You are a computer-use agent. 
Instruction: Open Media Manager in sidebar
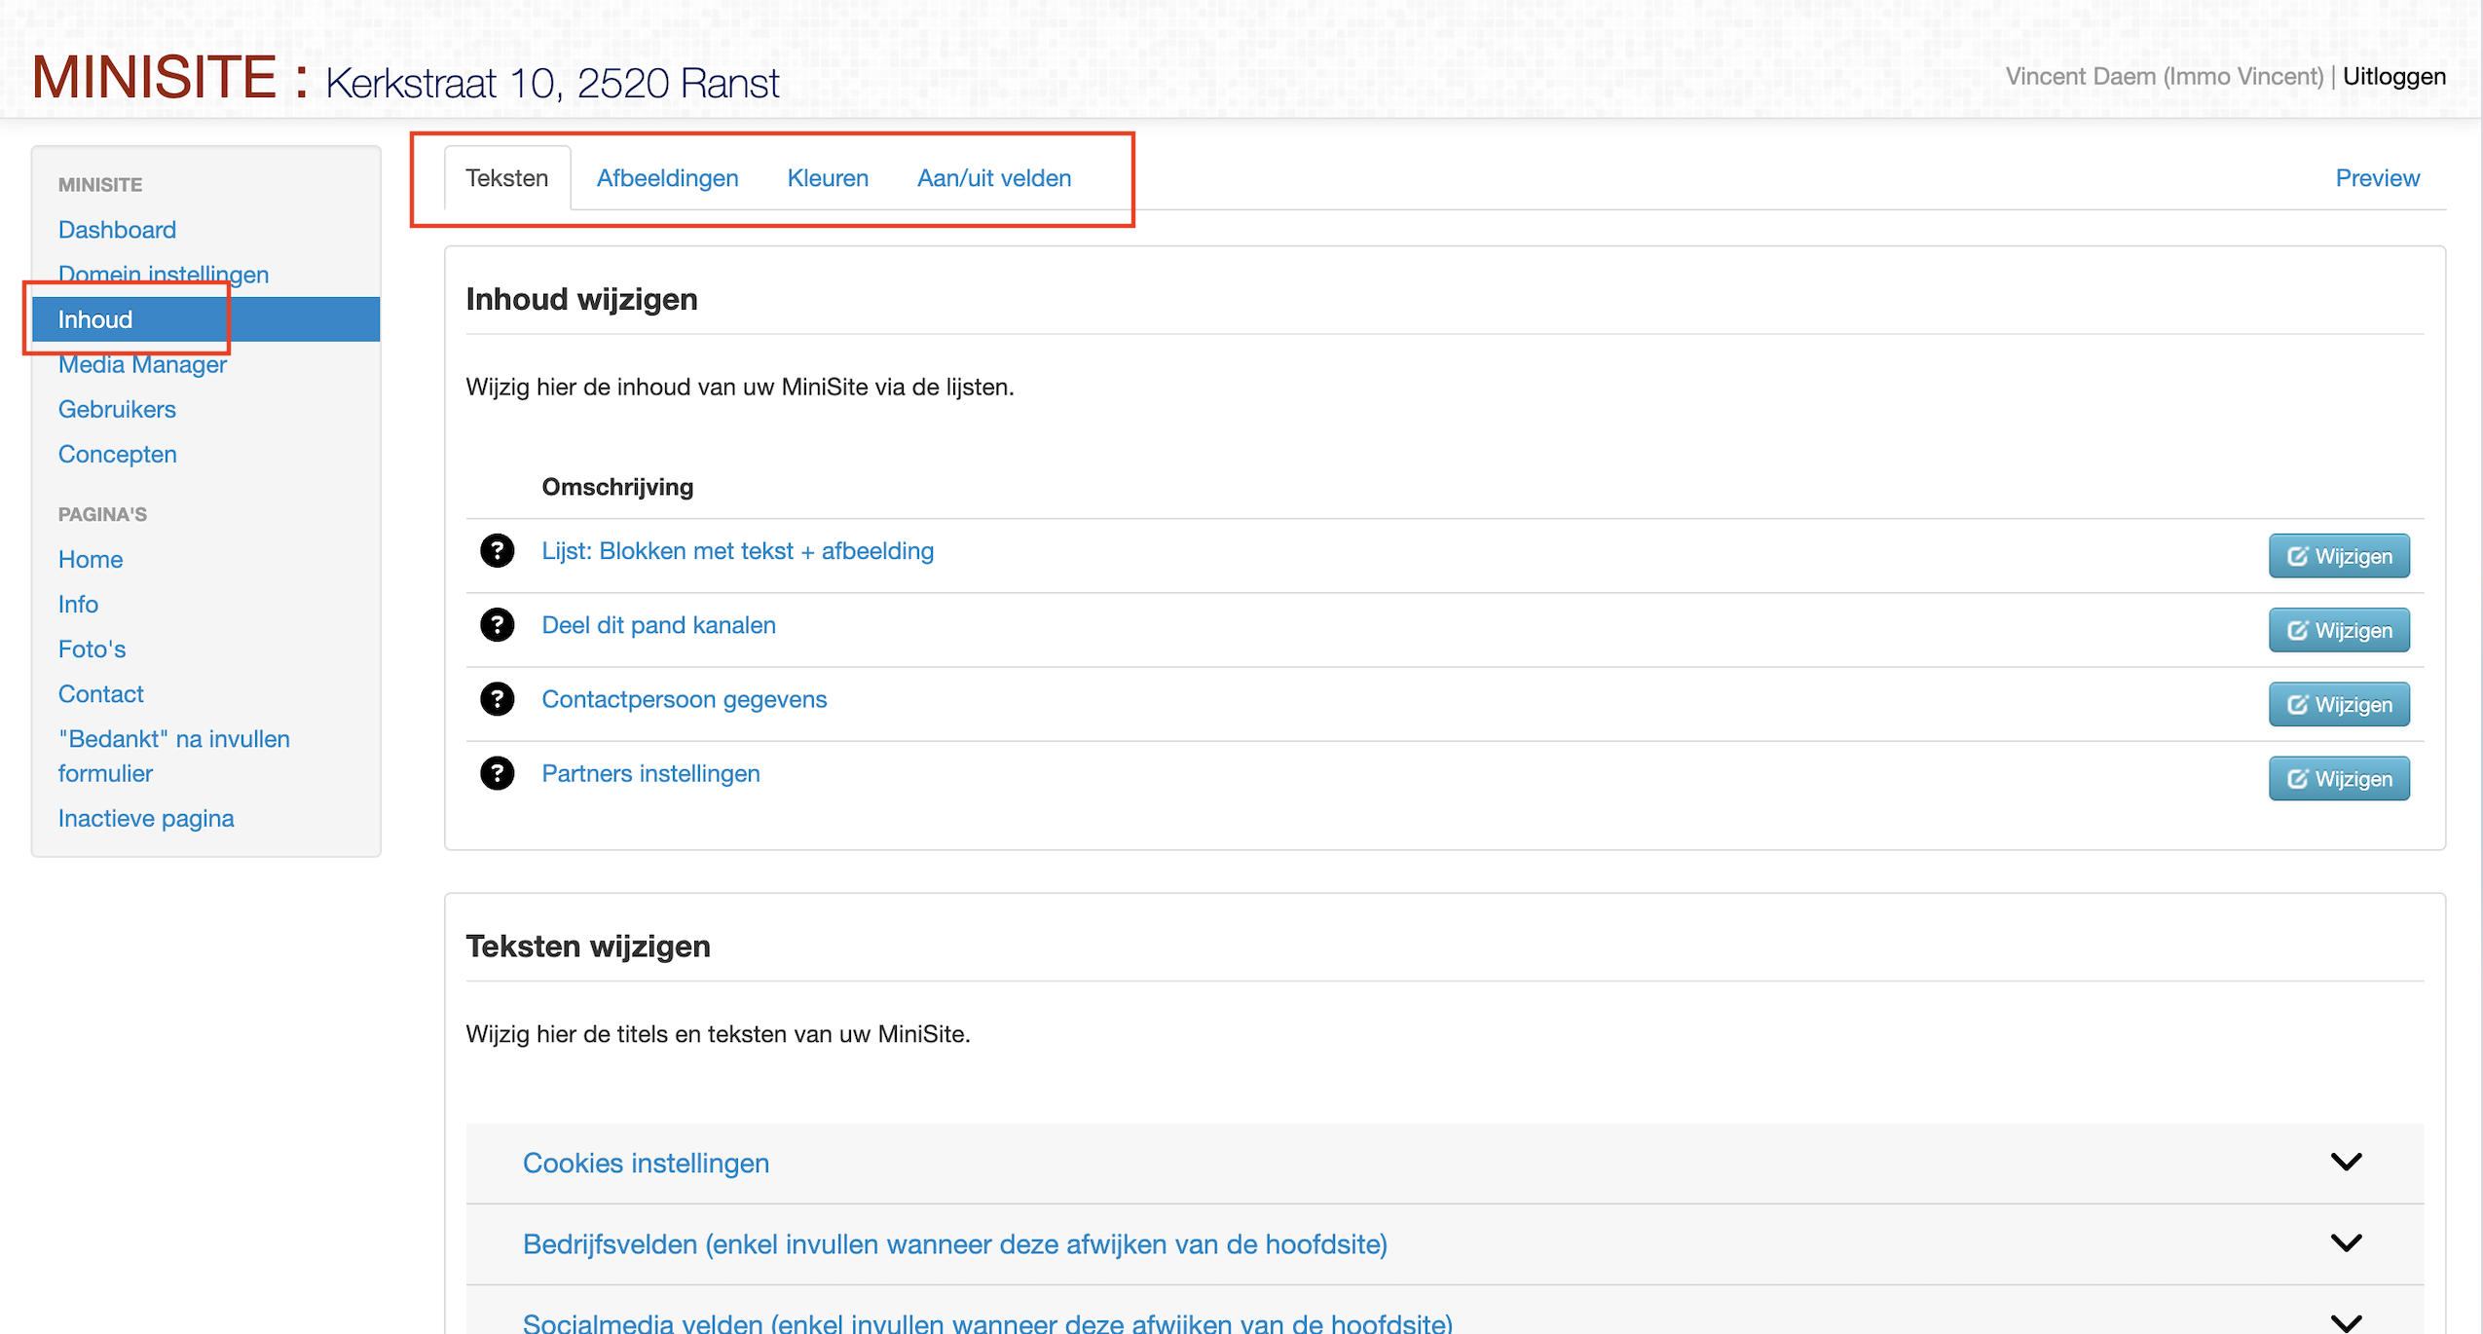[x=142, y=364]
